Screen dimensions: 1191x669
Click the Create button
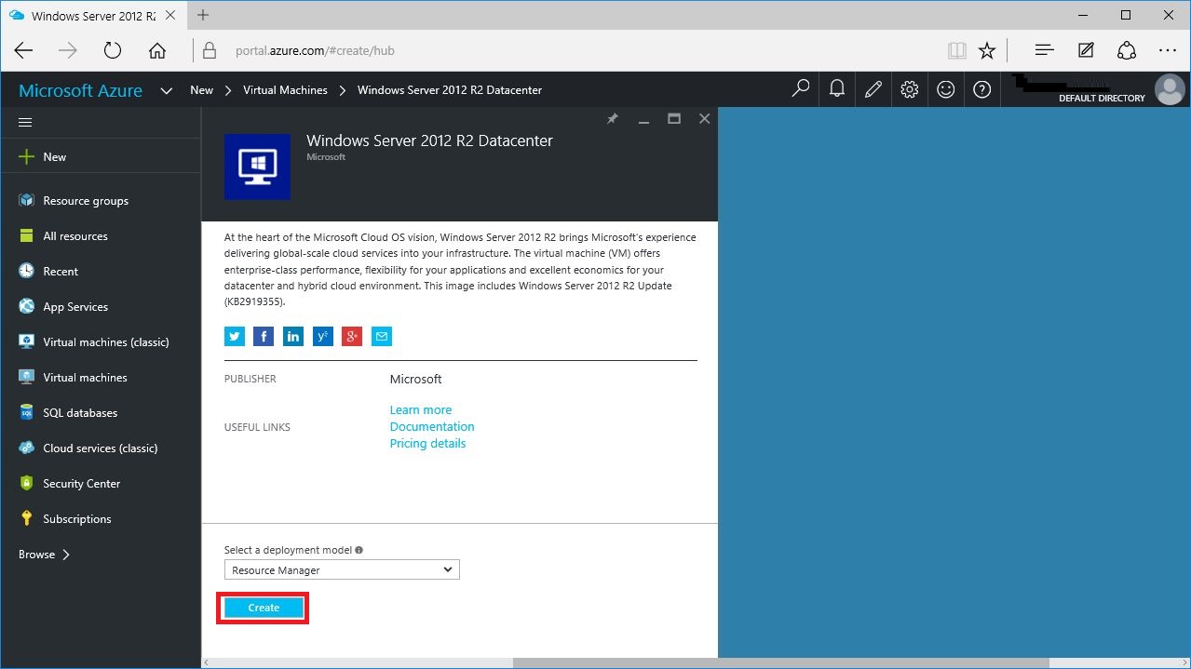click(264, 608)
